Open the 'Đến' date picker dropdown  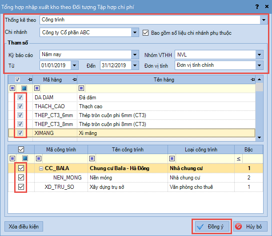click(135, 65)
